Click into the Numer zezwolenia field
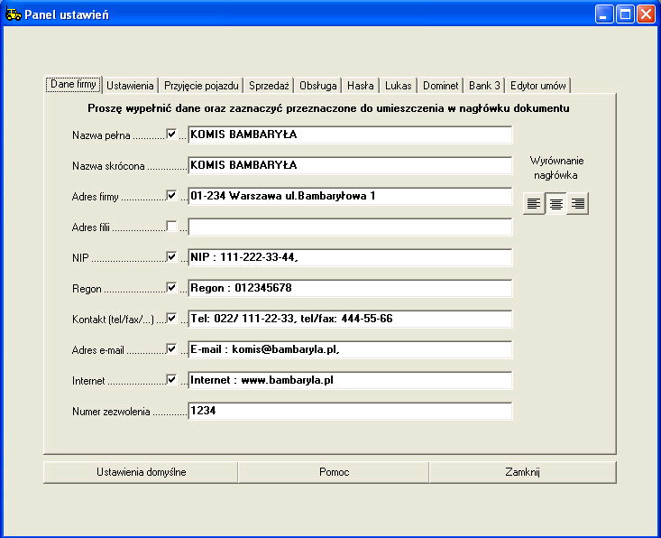This screenshot has width=661, height=538. 350,412
